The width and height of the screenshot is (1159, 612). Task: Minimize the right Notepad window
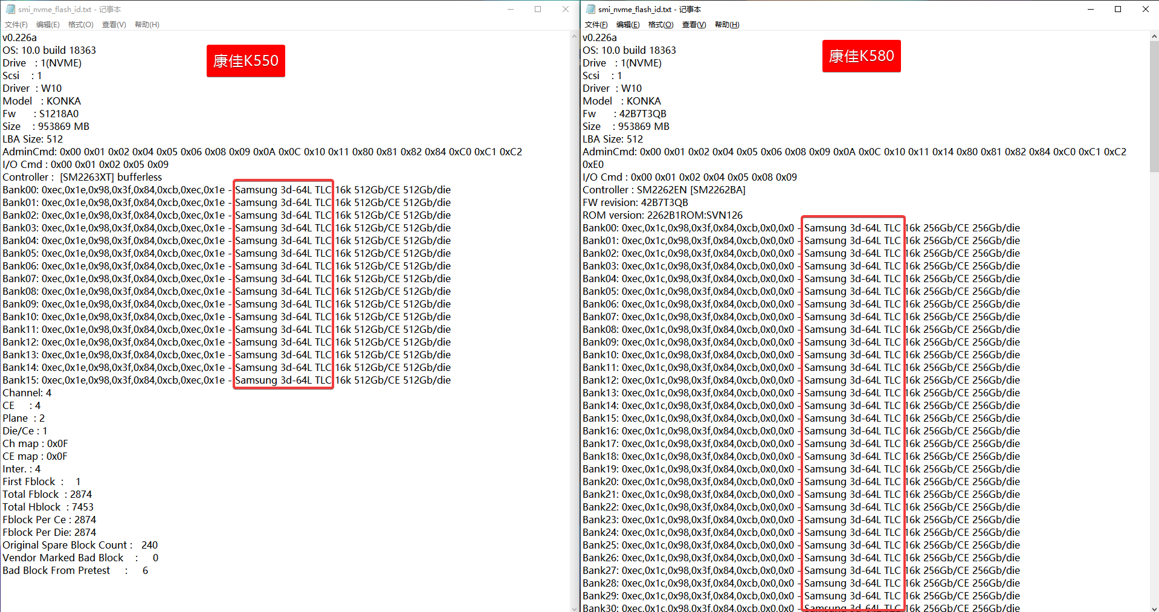click(1091, 9)
